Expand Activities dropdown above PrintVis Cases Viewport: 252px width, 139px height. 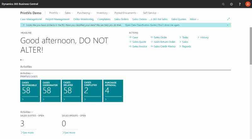point(26,73)
